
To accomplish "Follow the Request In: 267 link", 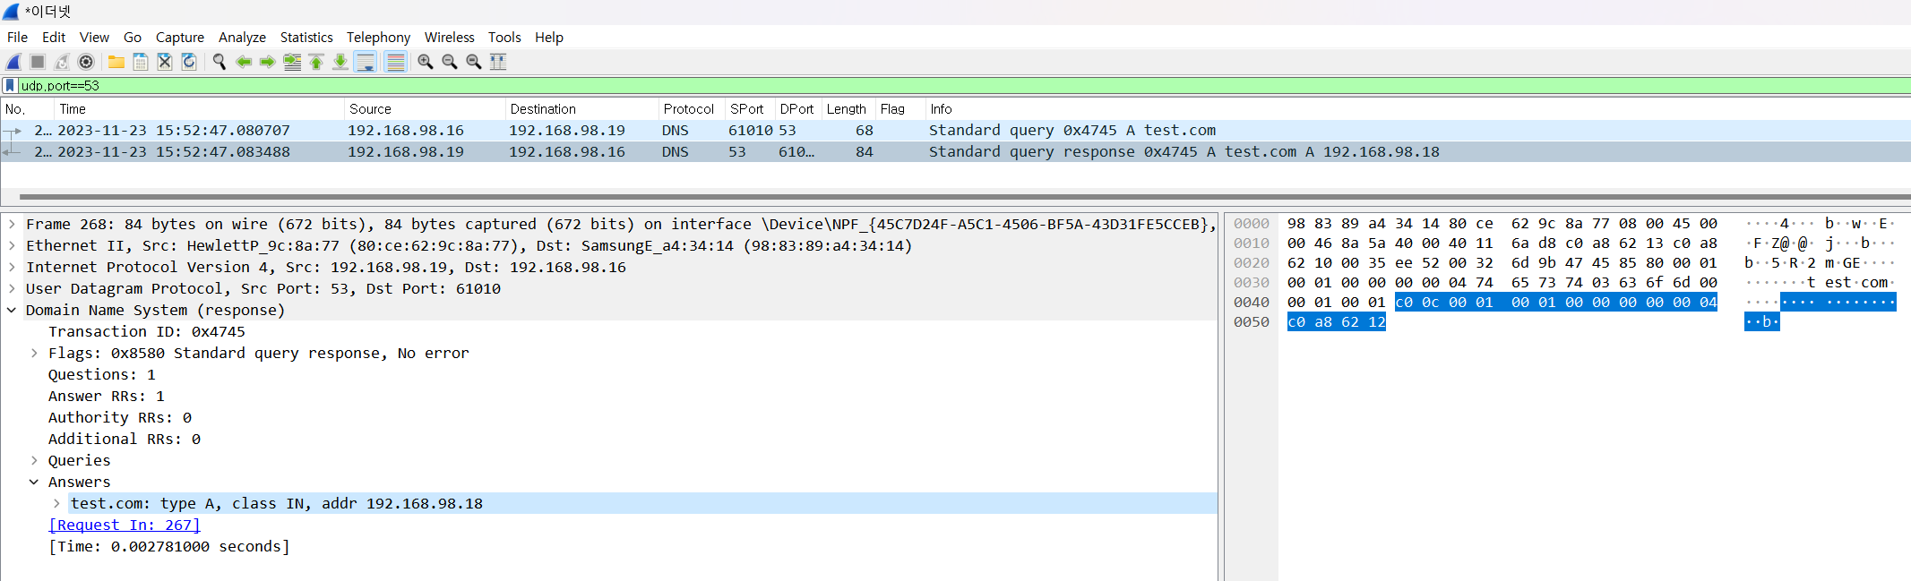I will pyautogui.click(x=125, y=525).
